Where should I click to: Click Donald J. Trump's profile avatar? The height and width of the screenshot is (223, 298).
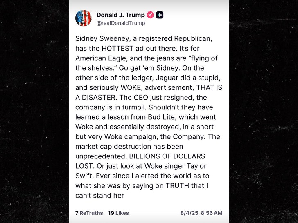point(84,18)
